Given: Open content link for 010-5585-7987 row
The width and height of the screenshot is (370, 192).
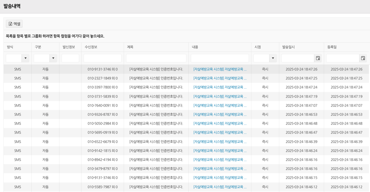Looking at the screenshot, I should 220,187.
